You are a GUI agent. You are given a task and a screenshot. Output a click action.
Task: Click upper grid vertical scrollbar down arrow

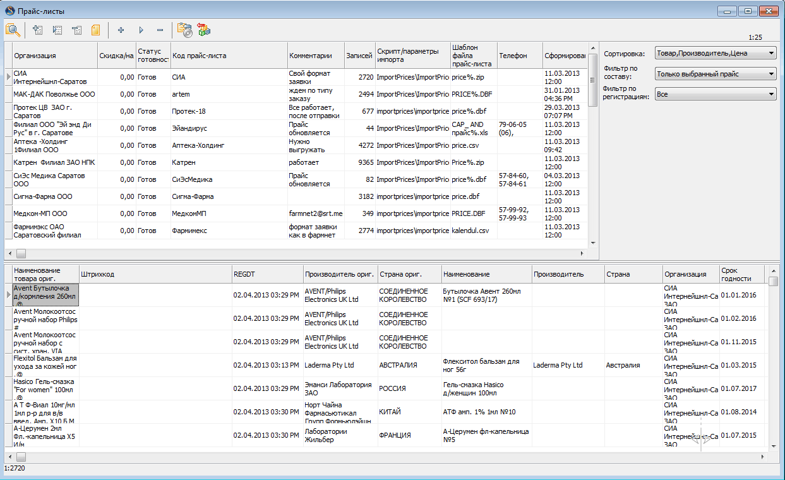pyautogui.click(x=592, y=243)
